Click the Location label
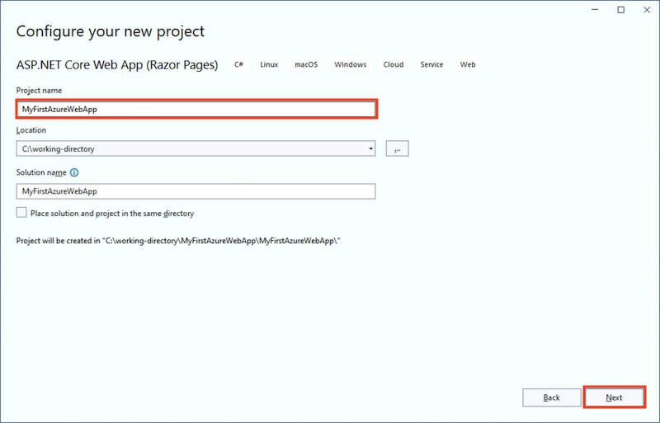The image size is (660, 423). click(31, 130)
